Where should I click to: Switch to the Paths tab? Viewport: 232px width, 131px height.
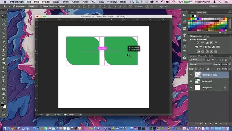pos(212,56)
